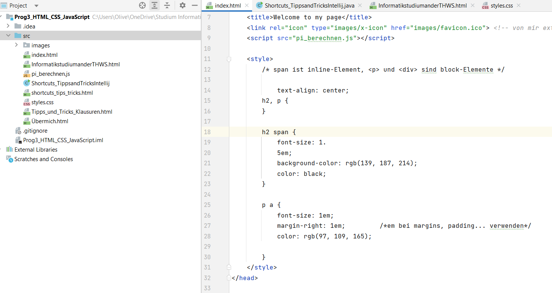Close the styles.css tab
Image resolution: width=552 pixels, height=293 pixels.
click(519, 5)
